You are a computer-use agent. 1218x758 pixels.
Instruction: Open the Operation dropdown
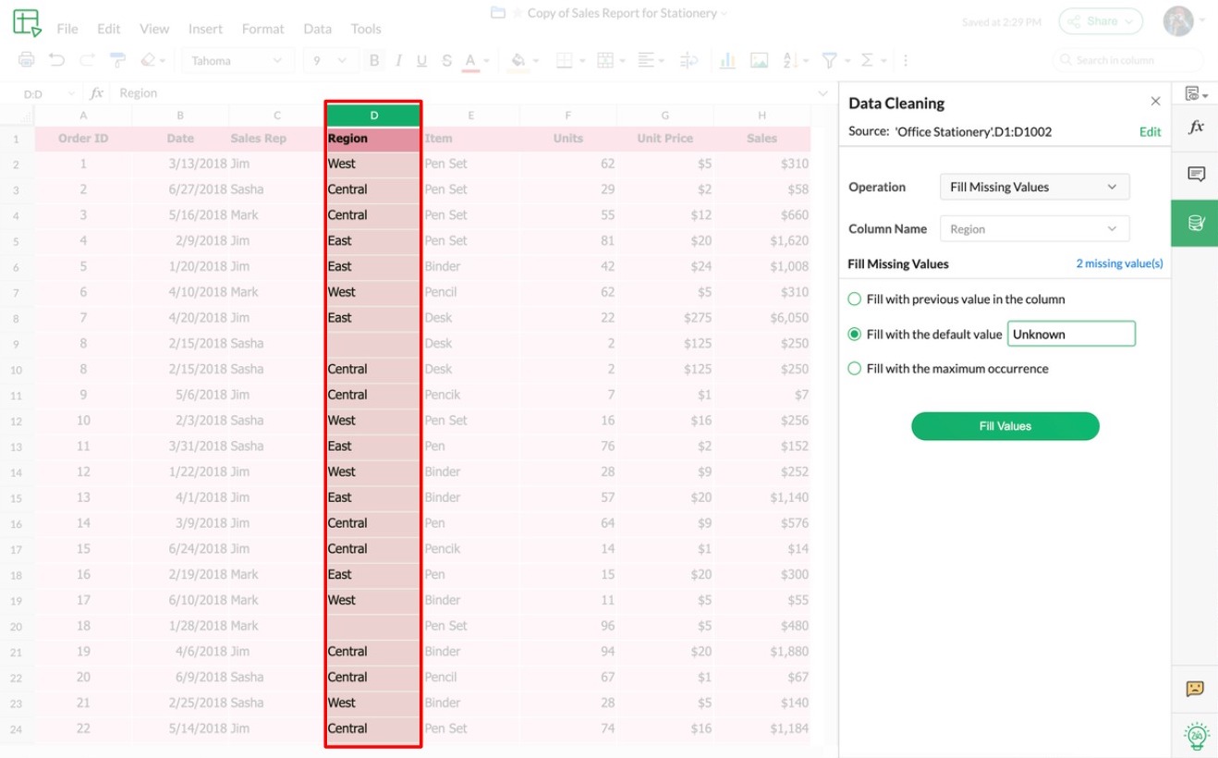tap(1034, 187)
